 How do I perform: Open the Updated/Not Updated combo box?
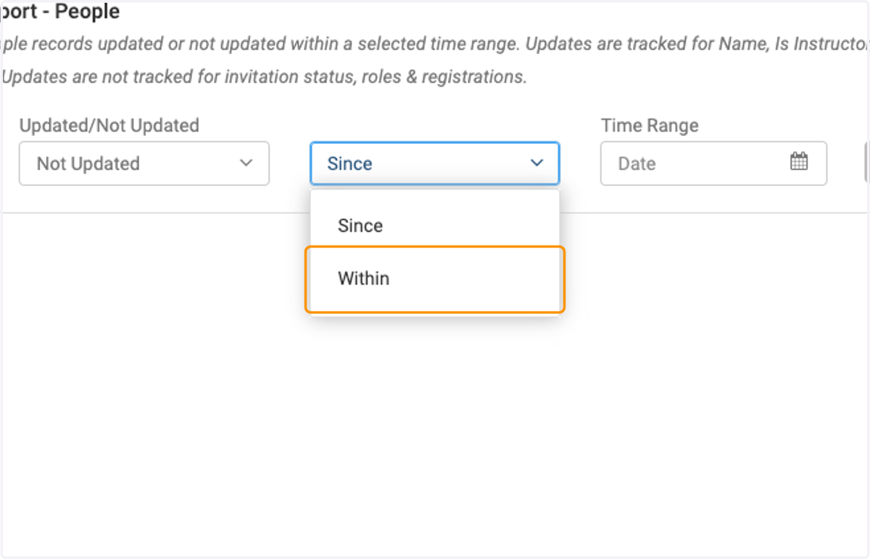144,163
